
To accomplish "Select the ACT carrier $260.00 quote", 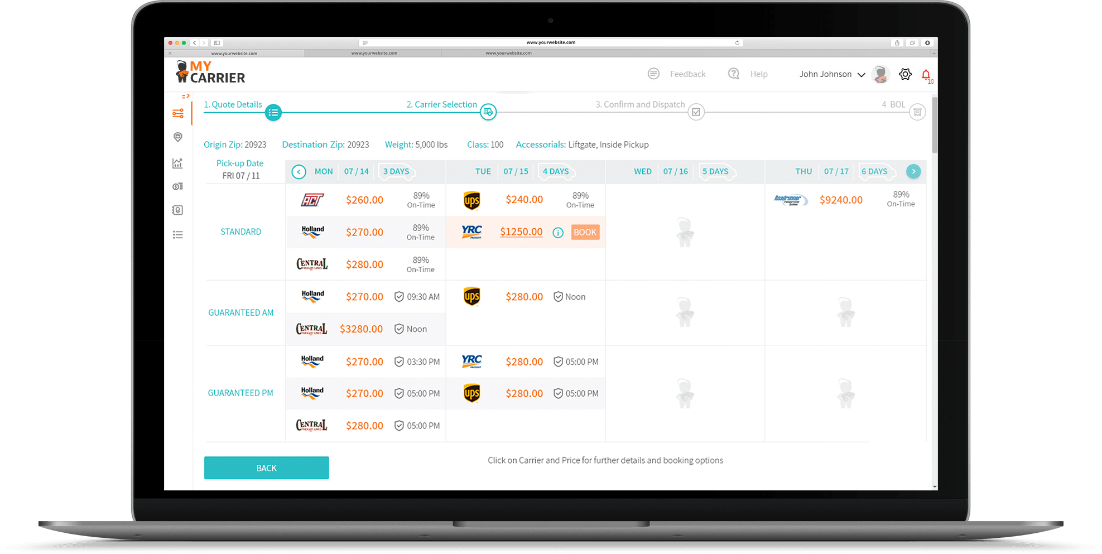I will pos(365,200).
